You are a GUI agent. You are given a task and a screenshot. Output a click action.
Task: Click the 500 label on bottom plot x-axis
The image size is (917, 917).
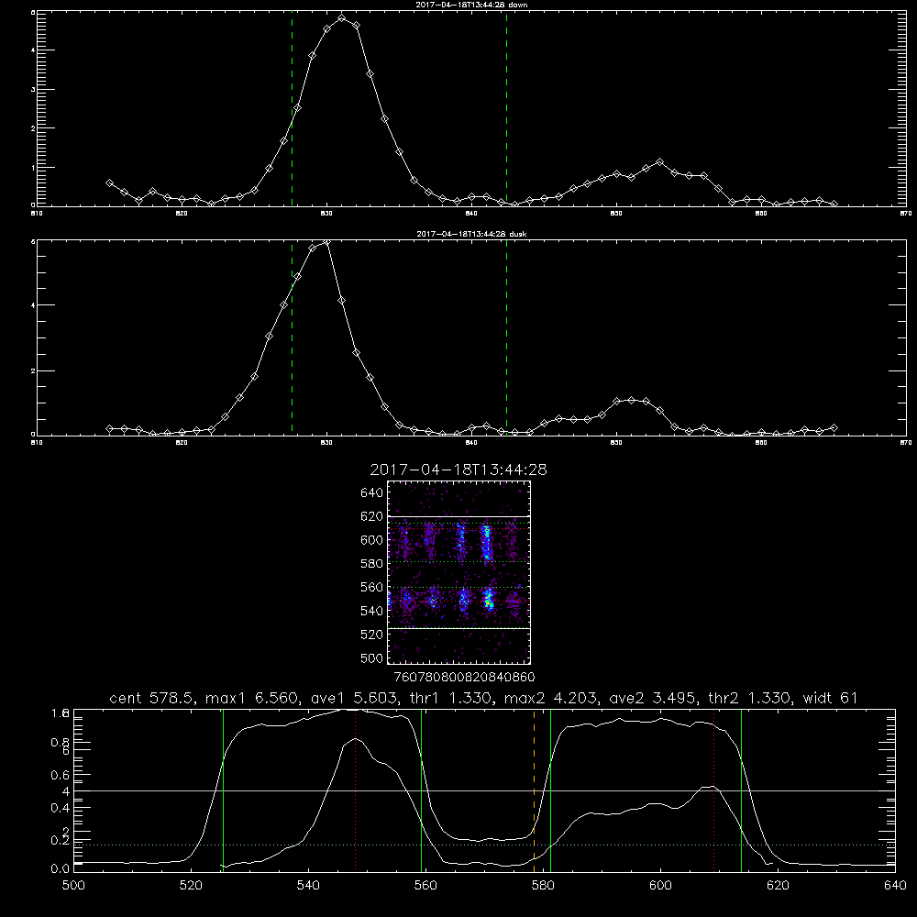tap(73, 886)
